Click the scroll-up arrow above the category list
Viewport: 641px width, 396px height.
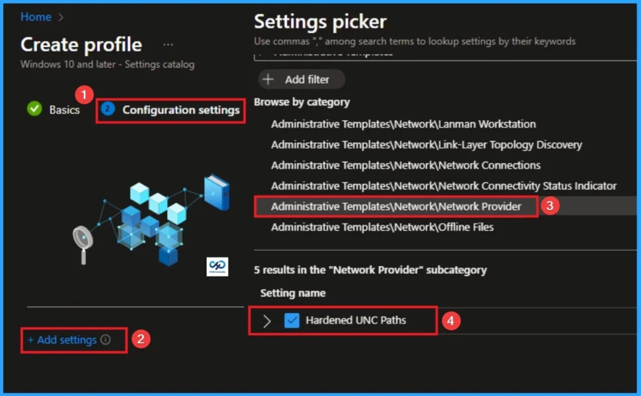tap(259, 55)
